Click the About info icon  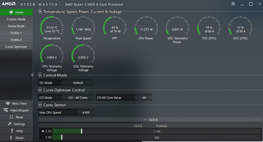point(11,138)
